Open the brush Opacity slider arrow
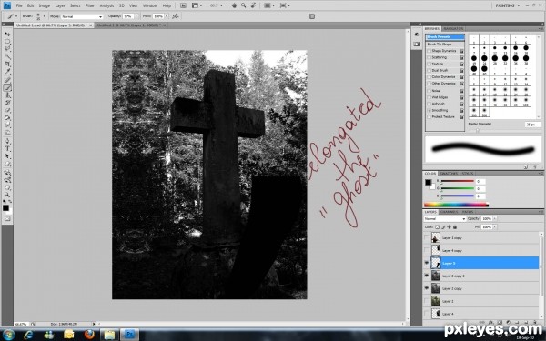Viewport: 546px width, 341px height. pos(136,16)
